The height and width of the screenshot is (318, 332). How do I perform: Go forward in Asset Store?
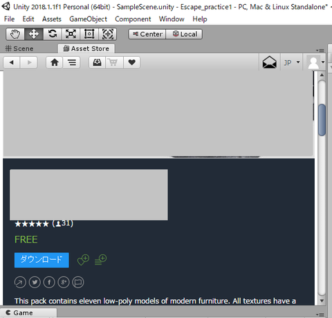pos(29,62)
